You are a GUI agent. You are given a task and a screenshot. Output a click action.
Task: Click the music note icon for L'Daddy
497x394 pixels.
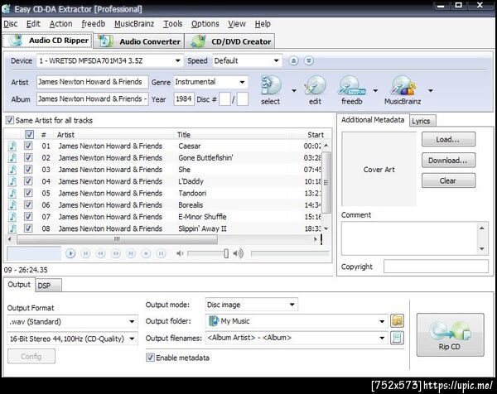(12, 181)
